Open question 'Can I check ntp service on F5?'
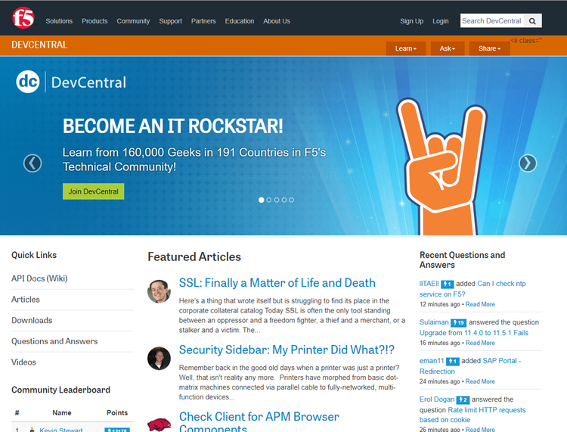The height and width of the screenshot is (432, 567). (472, 289)
